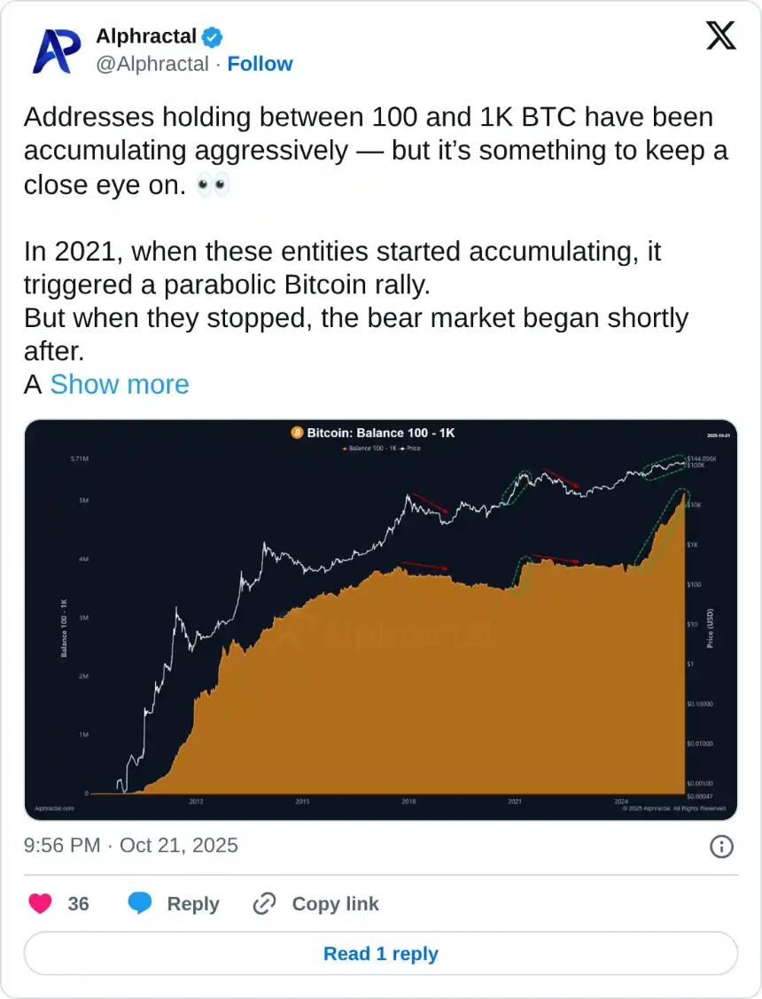Click the blue verified badge
Screen dimensions: 762x999
[x=213, y=37]
